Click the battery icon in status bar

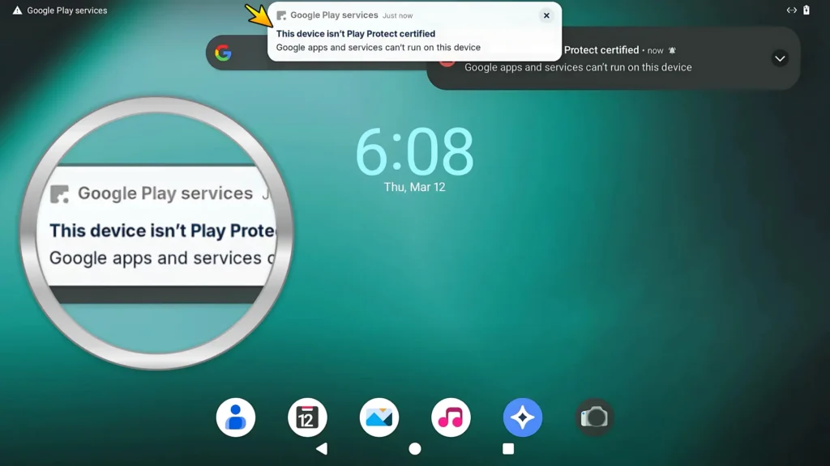coord(806,10)
